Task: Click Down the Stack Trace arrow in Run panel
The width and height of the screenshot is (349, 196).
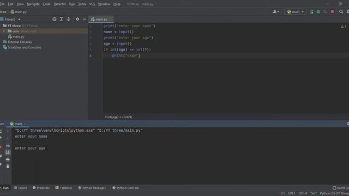Action: 8,138
